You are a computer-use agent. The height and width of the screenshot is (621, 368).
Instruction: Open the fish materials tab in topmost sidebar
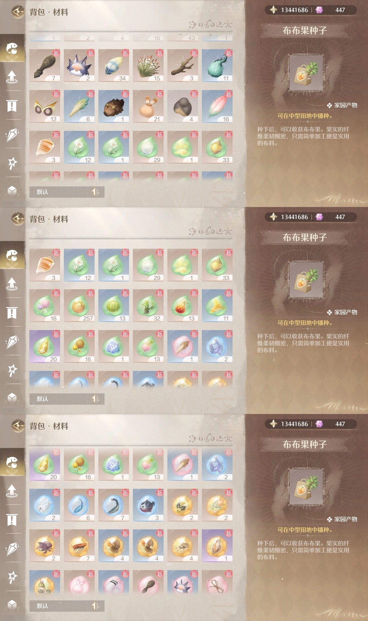click(x=12, y=48)
